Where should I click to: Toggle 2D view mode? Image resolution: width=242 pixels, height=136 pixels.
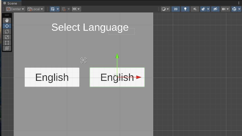[x=175, y=9]
